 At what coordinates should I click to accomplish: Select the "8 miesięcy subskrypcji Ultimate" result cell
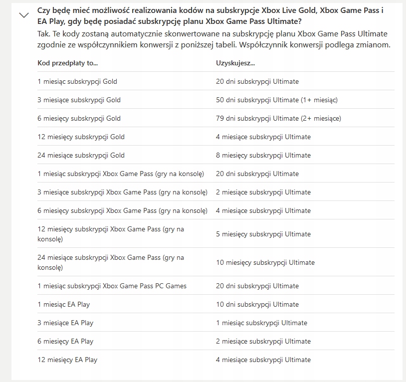point(263,155)
